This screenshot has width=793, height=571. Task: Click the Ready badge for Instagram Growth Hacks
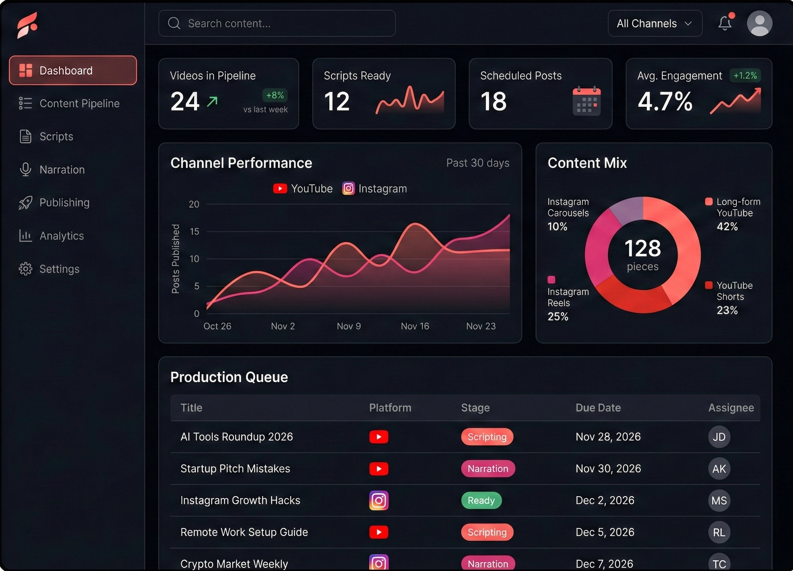click(x=481, y=500)
